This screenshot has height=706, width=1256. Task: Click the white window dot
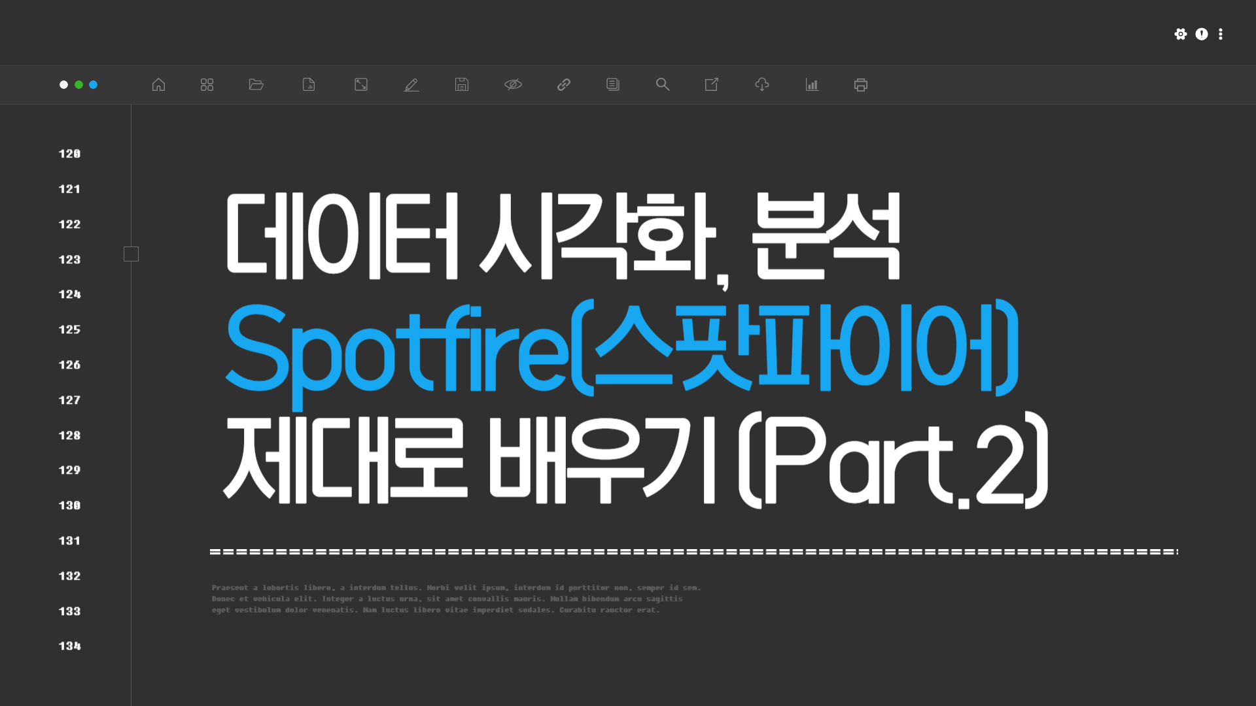click(x=63, y=85)
